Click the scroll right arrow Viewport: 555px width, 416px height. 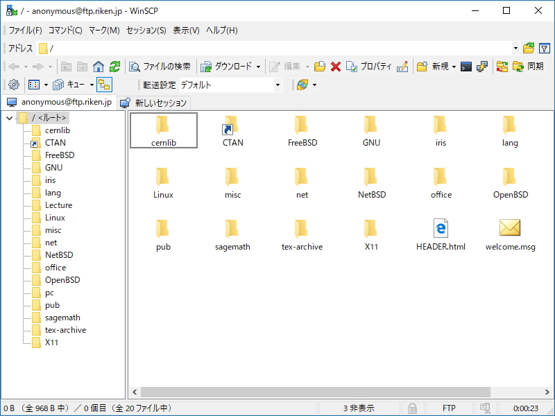point(547,392)
